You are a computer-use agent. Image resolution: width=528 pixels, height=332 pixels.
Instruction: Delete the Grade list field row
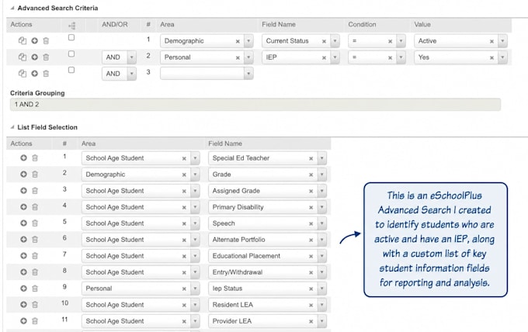click(x=35, y=174)
